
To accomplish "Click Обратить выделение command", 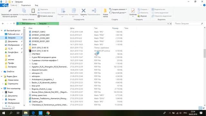I will point(162,16).
